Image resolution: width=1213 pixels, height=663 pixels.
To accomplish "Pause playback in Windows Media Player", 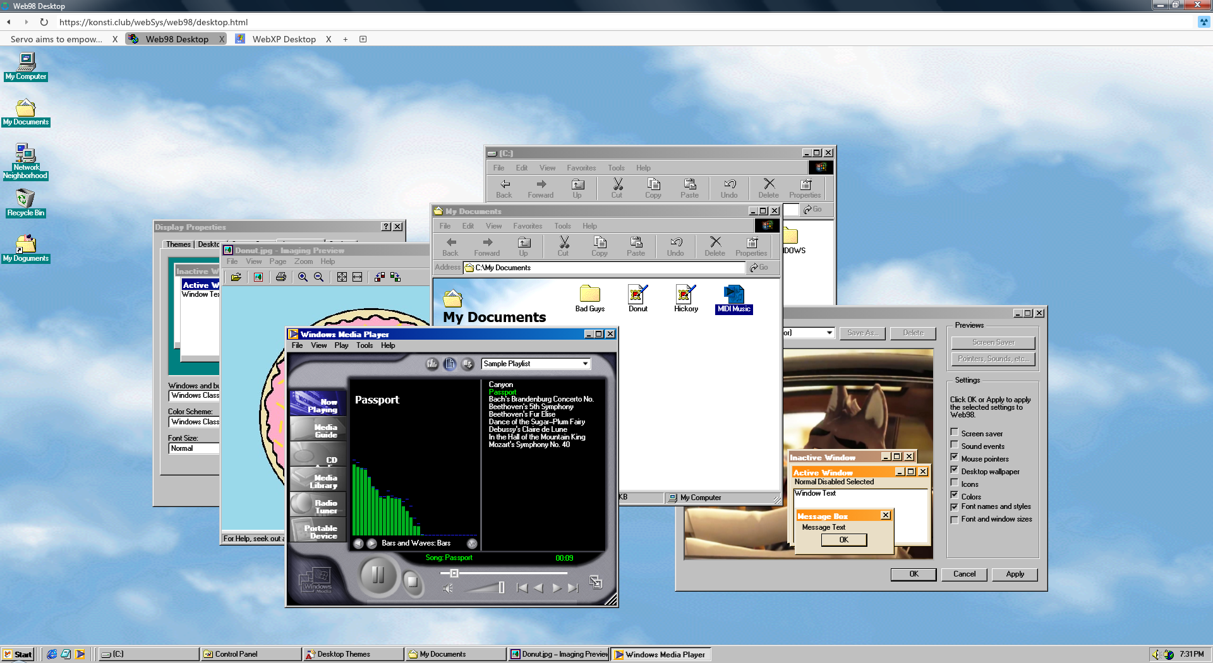I will pos(378,575).
